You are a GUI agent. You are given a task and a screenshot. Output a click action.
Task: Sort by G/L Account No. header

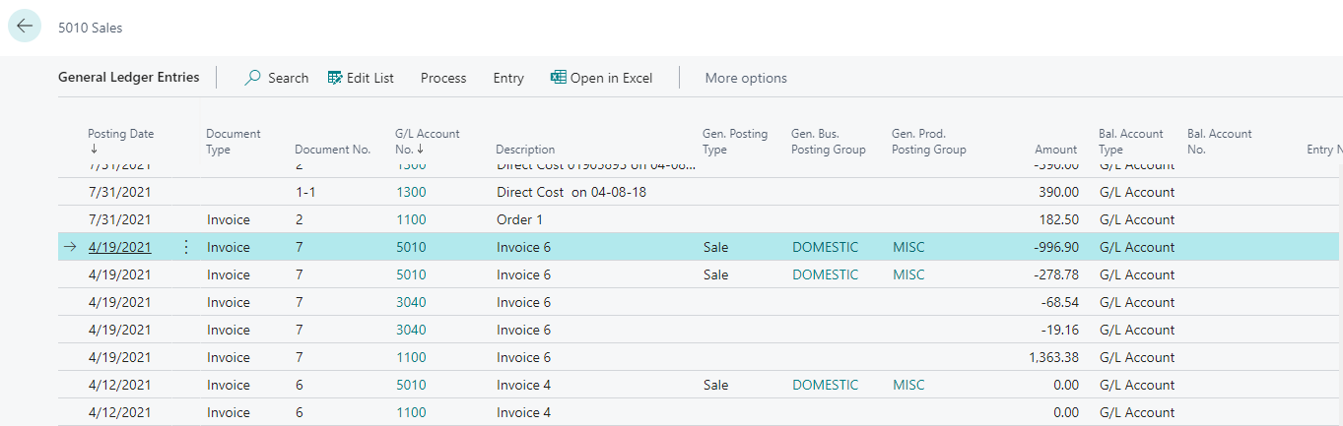click(428, 141)
